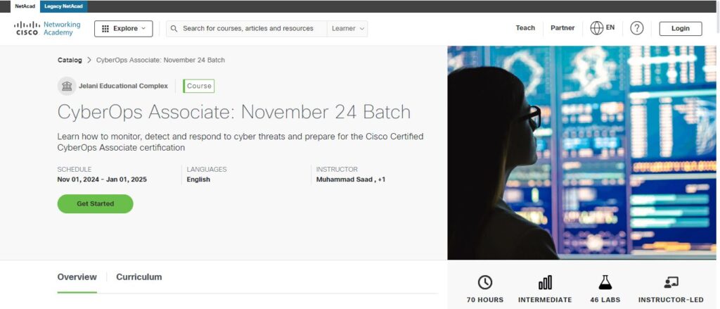
Task: Click in the course search field
Action: (248, 29)
